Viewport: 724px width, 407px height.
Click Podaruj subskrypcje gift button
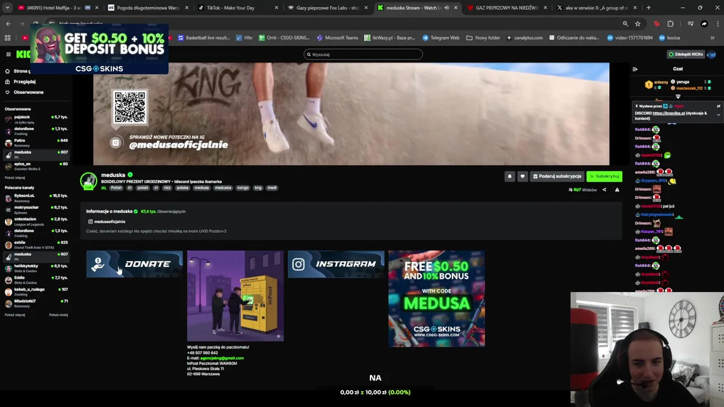(x=557, y=176)
